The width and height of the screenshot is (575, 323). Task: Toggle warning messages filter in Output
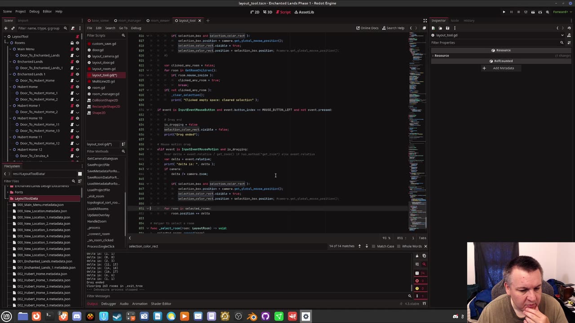point(420,288)
